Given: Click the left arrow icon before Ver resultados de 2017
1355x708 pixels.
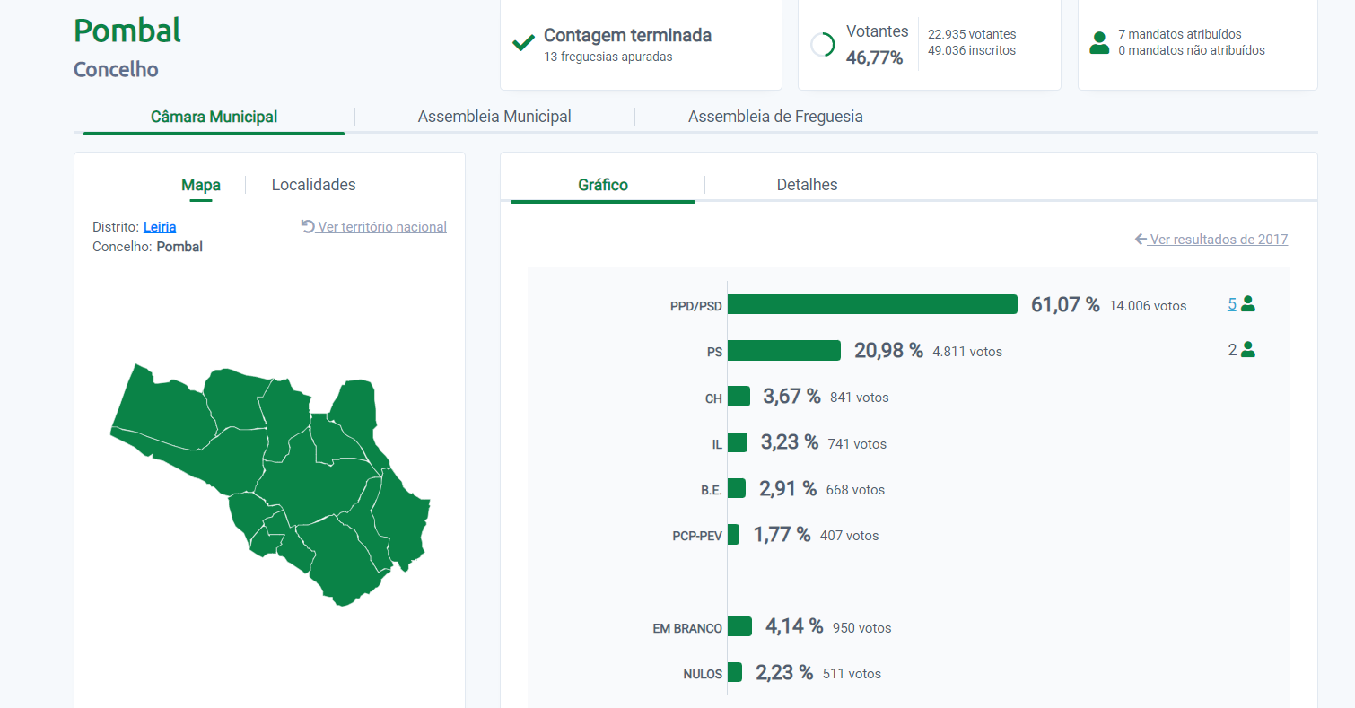Looking at the screenshot, I should click(1141, 240).
